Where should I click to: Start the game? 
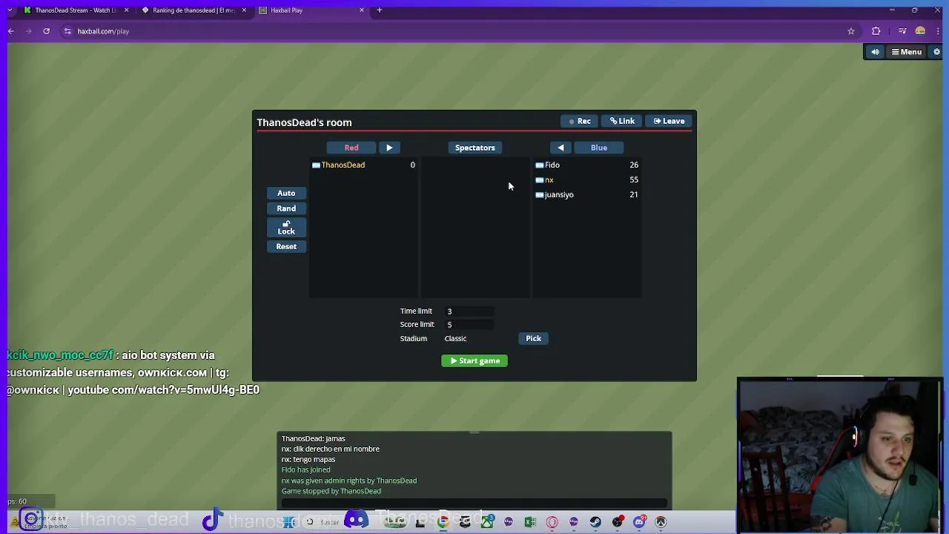[474, 360]
